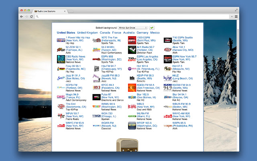Open the ESPN 980 station link
The width and height of the screenshot is (257, 161).
click(112, 58)
